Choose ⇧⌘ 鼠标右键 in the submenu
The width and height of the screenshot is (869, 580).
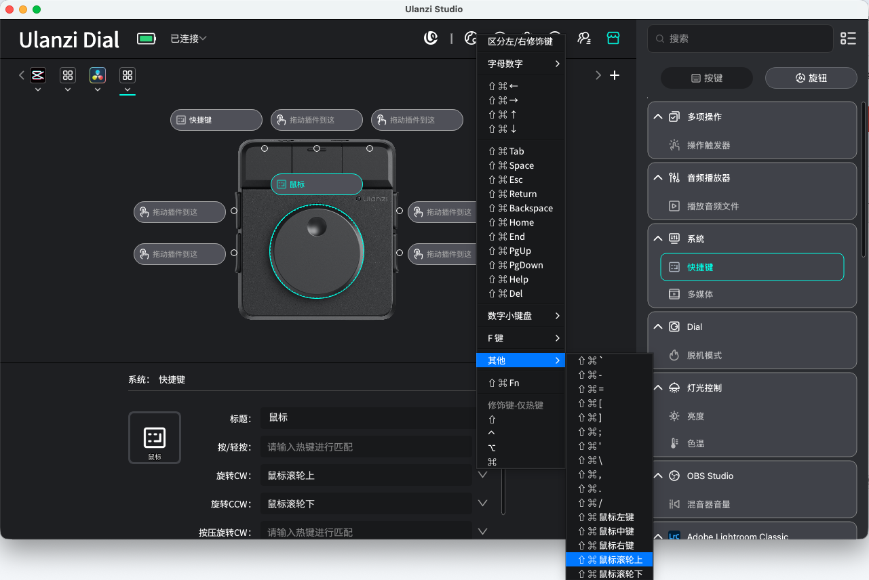(609, 545)
